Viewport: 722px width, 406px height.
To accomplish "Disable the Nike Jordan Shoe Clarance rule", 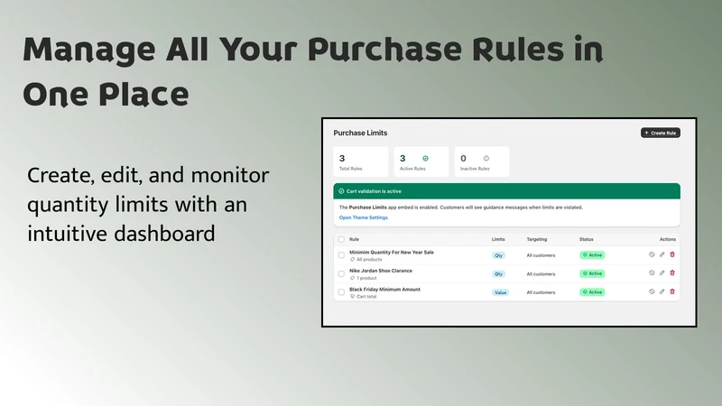I will [x=652, y=273].
